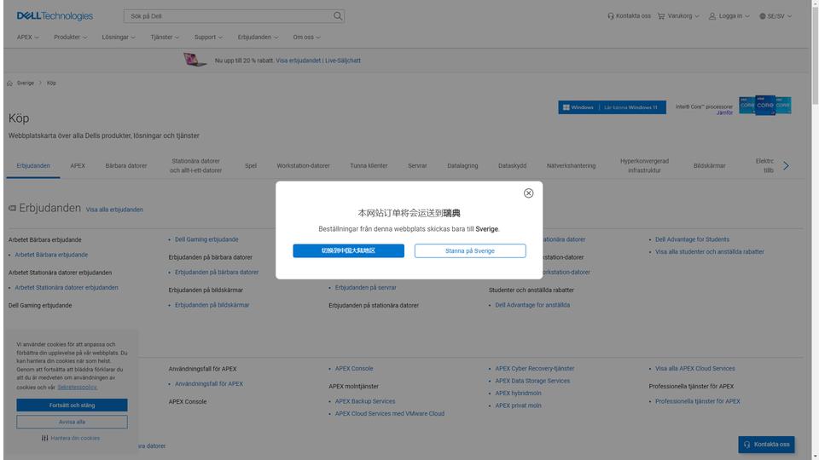Switch to Bärbara datorer tab
The height and width of the screenshot is (460, 819).
[126, 166]
